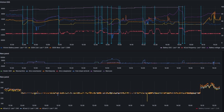Click the 'Last *: 121' legend value

(24, 48)
